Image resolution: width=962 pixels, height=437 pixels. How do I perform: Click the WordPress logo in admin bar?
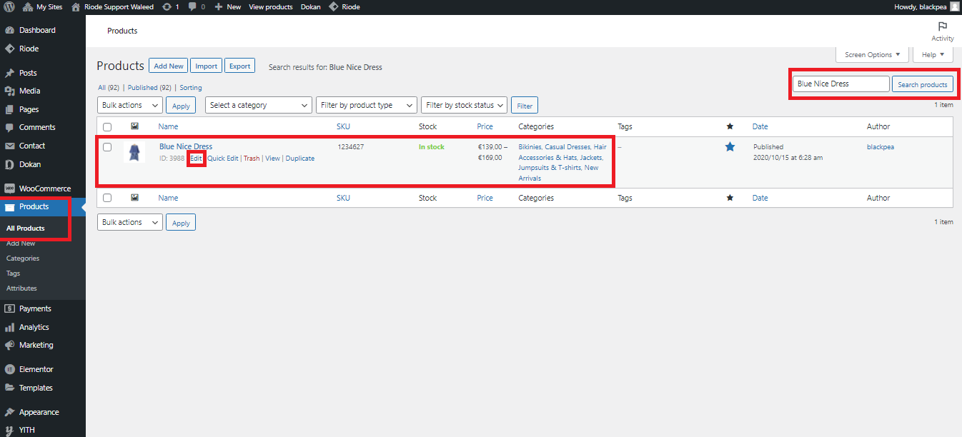(9, 6)
